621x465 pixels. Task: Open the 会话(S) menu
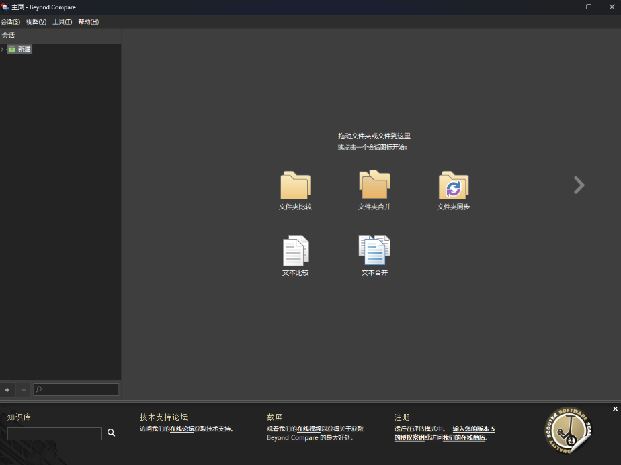pos(10,21)
